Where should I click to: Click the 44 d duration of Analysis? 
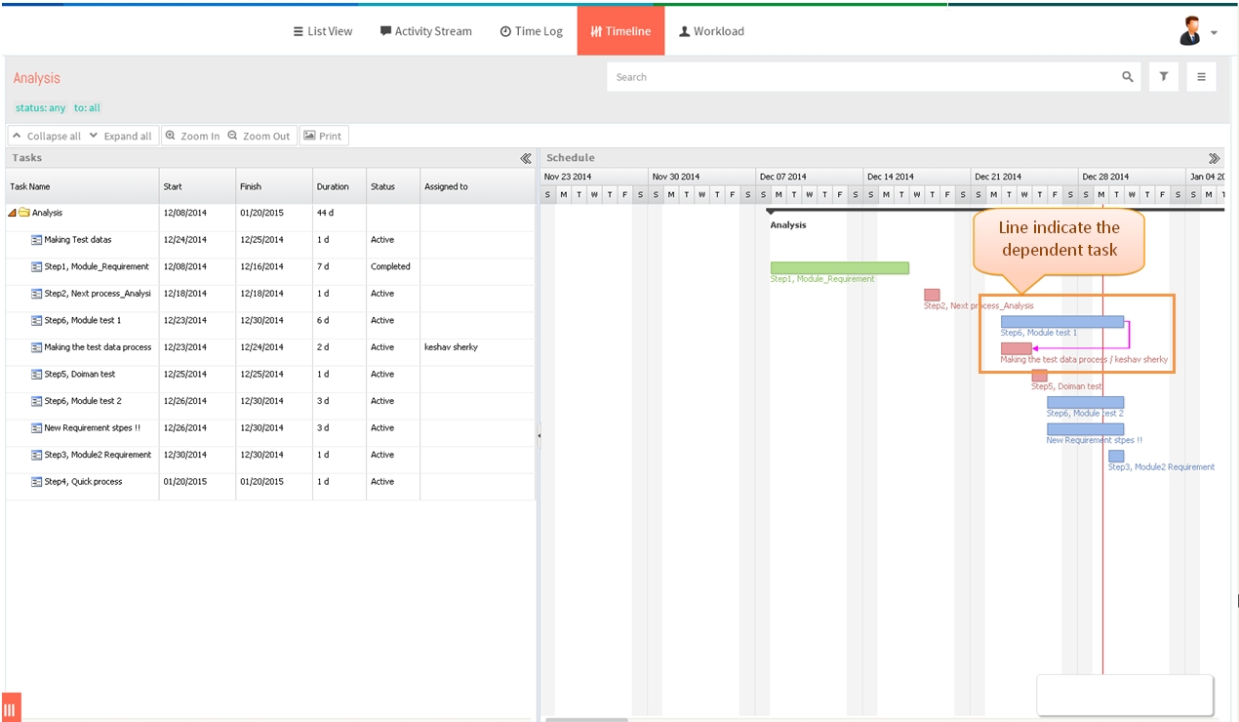click(325, 213)
